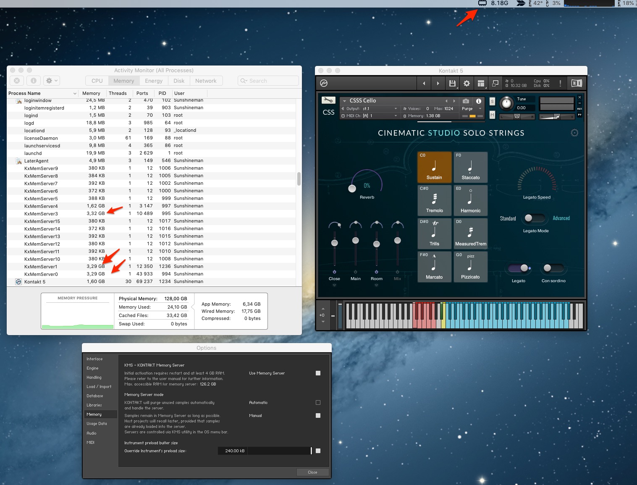Toggle the Con sordino switch
This screenshot has width=637, height=485.
553,268
